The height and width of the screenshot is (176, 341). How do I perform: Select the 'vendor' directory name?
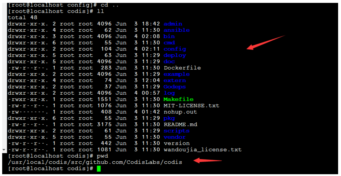coord(175,137)
